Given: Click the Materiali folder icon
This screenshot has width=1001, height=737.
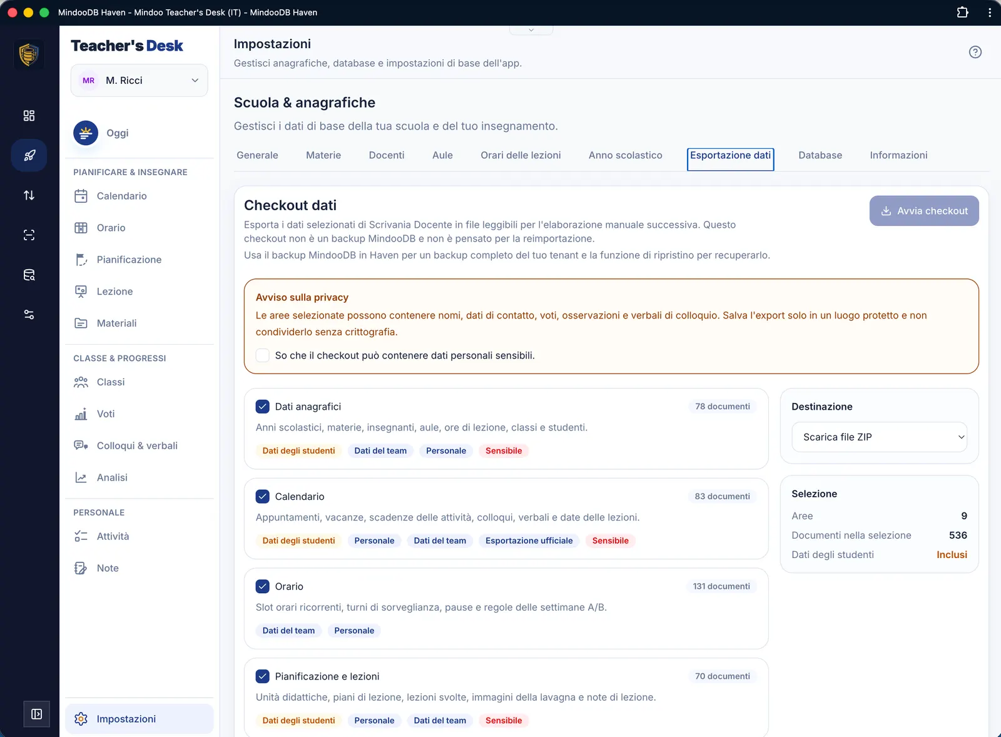Looking at the screenshot, I should click(x=81, y=323).
